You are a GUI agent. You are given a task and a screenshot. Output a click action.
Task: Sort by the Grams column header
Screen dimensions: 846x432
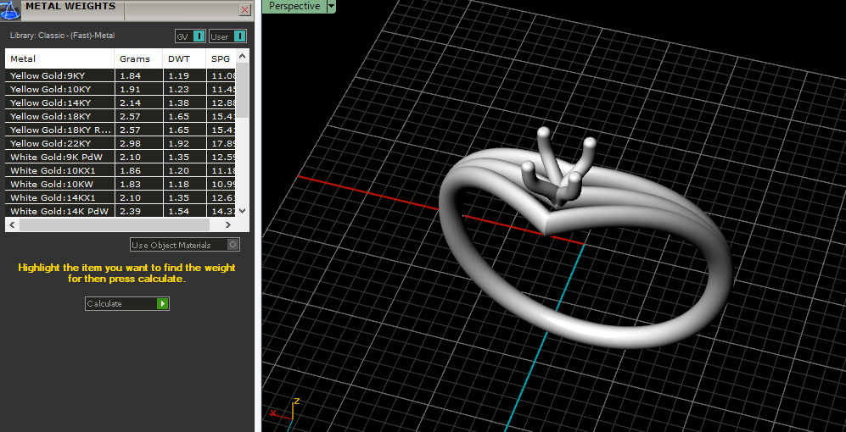[138, 58]
